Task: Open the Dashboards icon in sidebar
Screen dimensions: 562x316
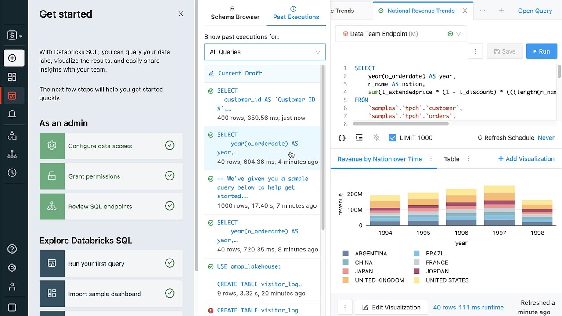Action: (x=12, y=77)
